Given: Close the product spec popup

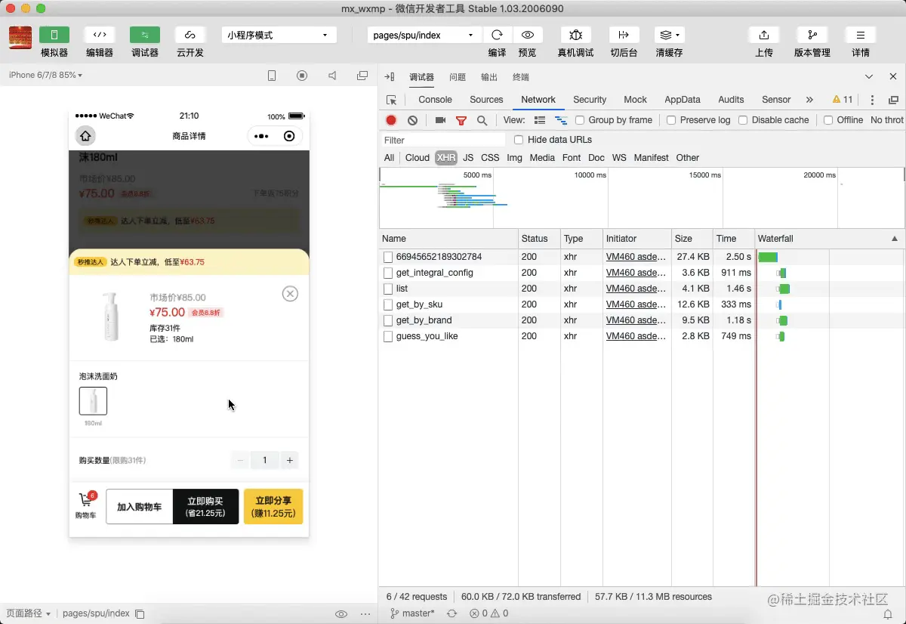Looking at the screenshot, I should point(290,294).
